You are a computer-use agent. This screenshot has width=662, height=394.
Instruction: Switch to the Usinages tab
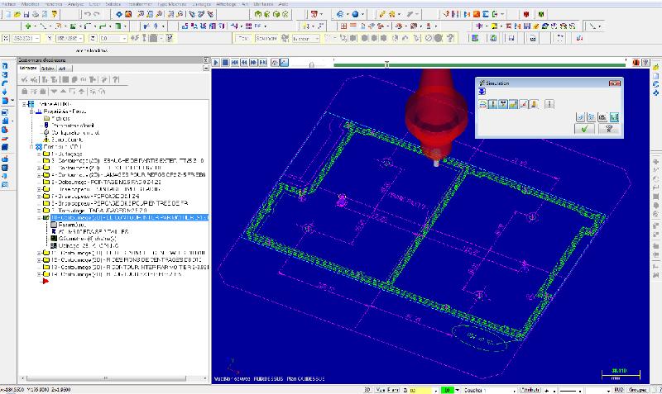[29, 69]
